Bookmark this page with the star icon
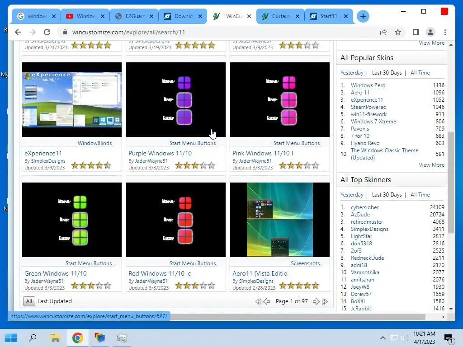This screenshot has height=347, width=463. 398,32
